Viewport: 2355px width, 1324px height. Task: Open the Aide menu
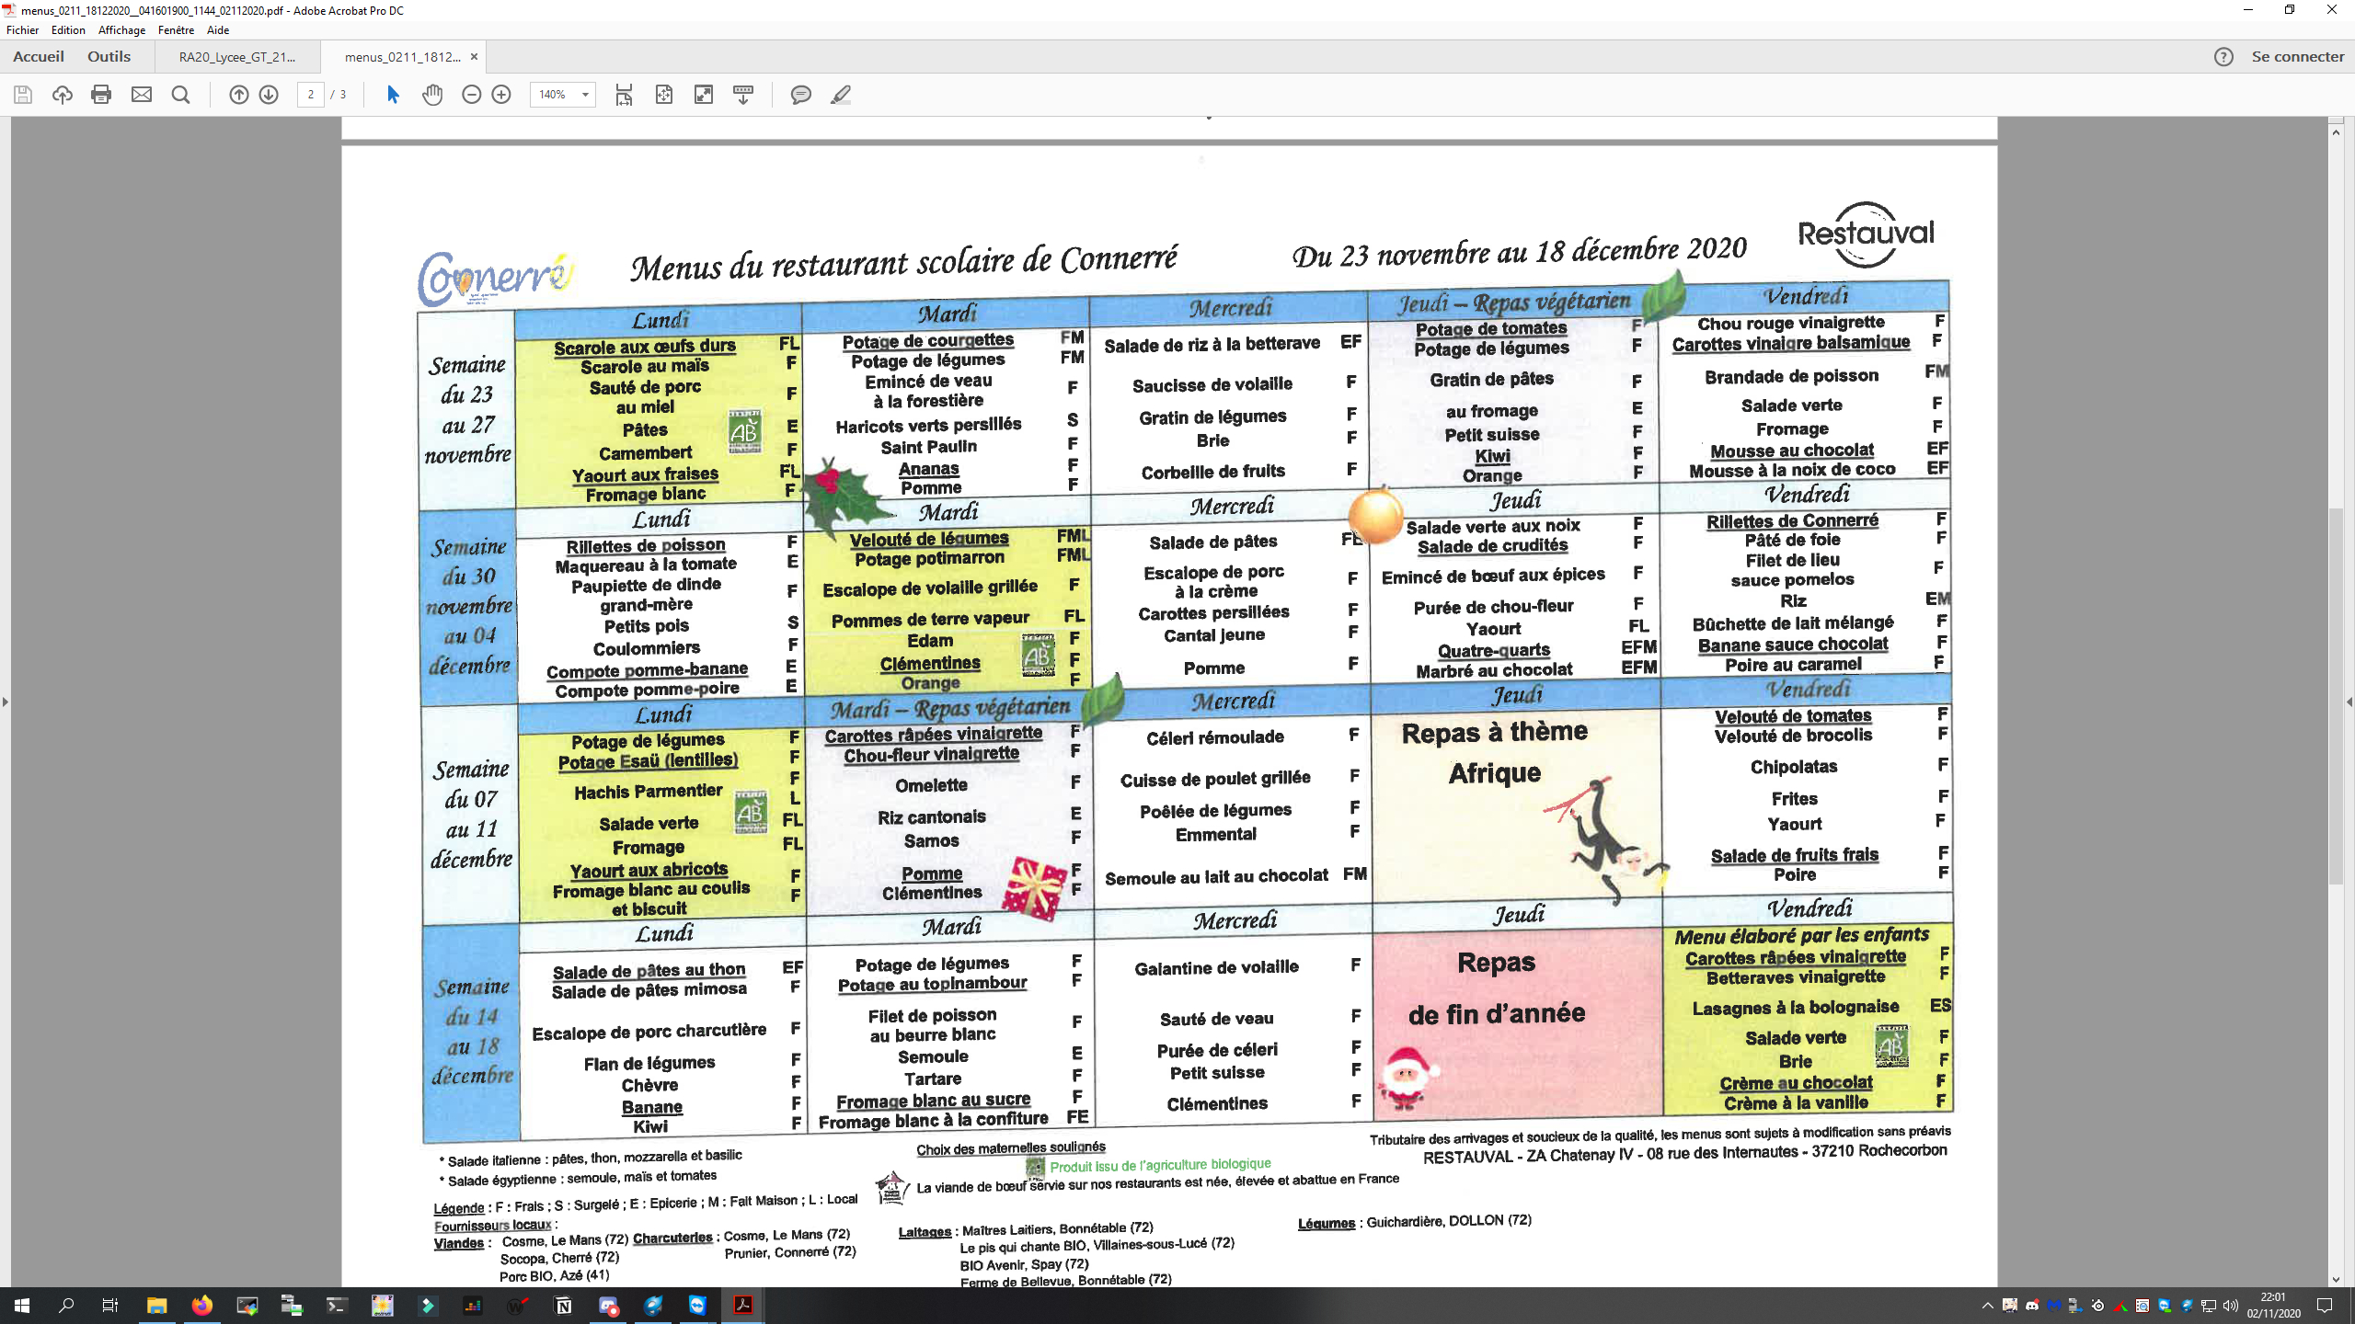click(218, 30)
